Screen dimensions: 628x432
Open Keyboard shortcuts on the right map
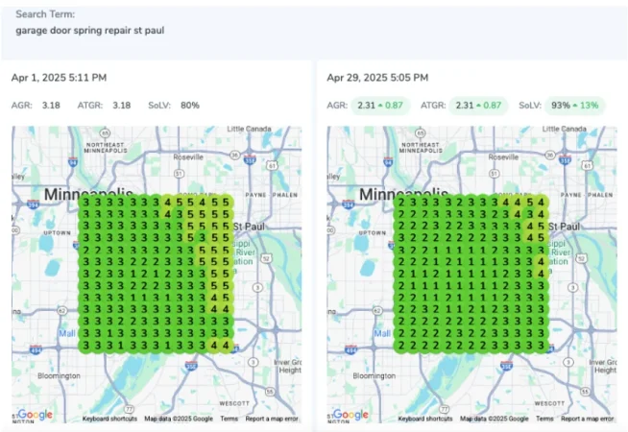click(x=425, y=419)
